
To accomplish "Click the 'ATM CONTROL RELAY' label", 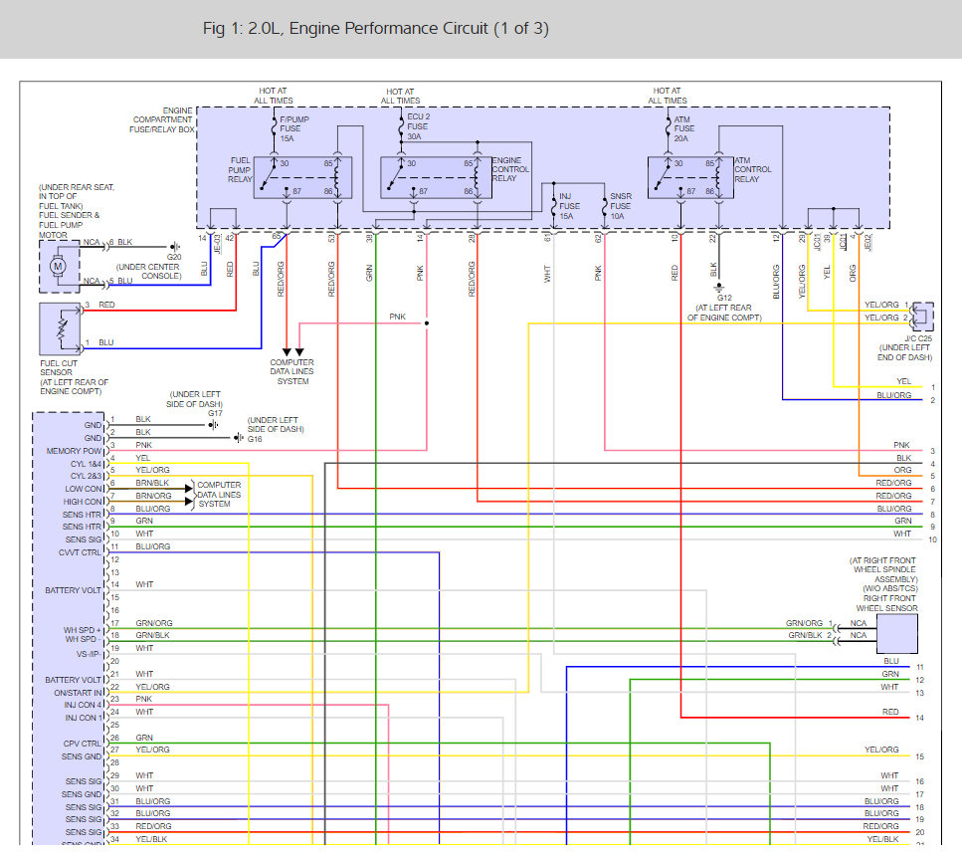I will pyautogui.click(x=753, y=169).
